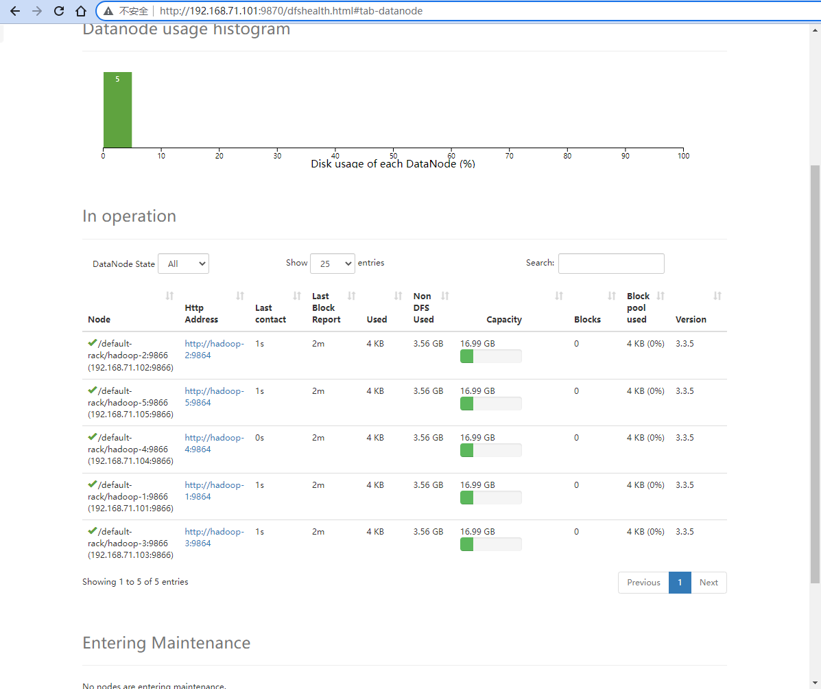The image size is (821, 689).
Task: Sort by Version column sort icon
Action: tap(717, 296)
